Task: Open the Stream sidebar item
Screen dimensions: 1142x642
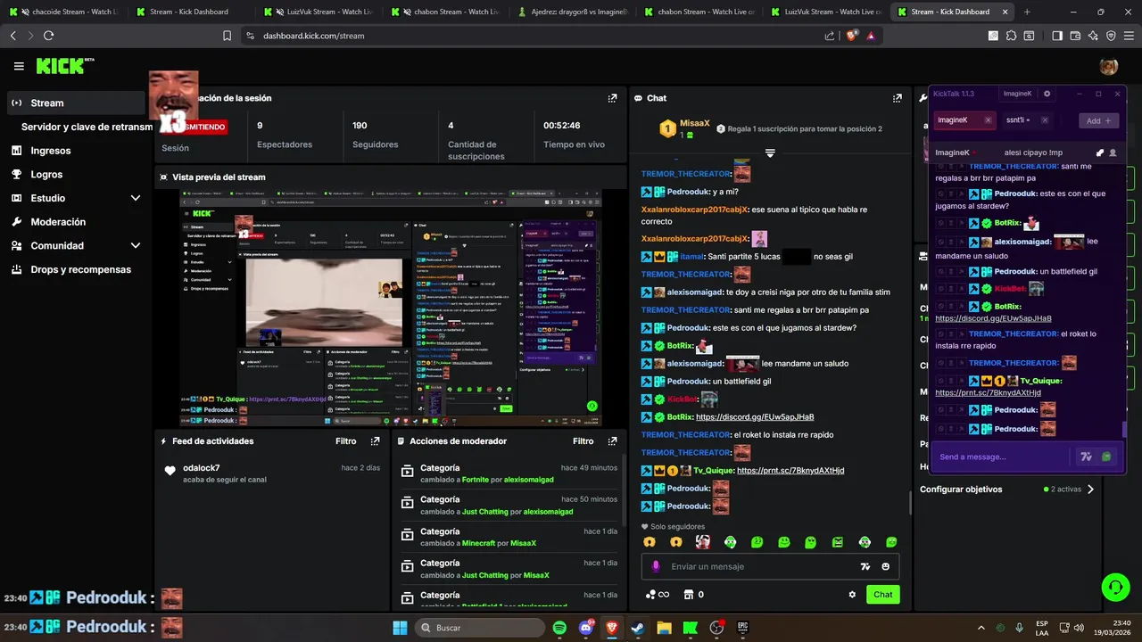Action: (x=75, y=103)
